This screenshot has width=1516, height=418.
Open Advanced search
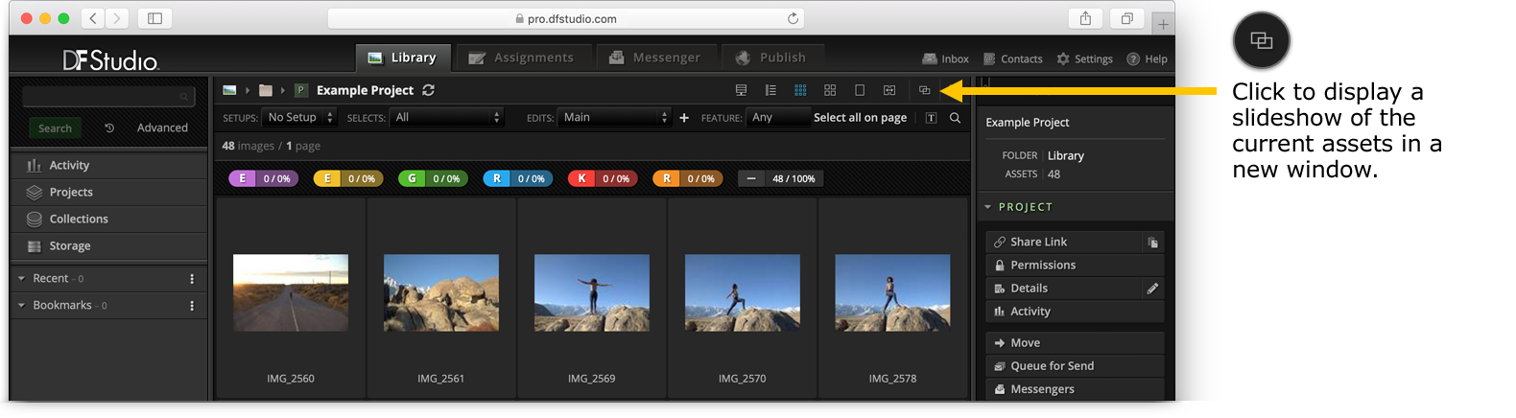click(x=162, y=128)
